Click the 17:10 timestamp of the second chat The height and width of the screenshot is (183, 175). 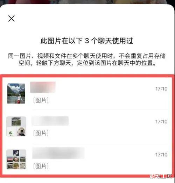(161, 122)
